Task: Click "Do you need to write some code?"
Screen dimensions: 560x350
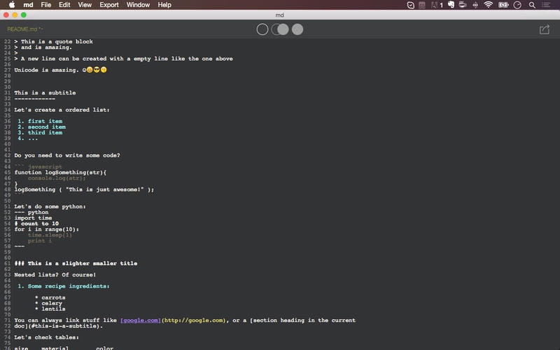Action: [x=67, y=155]
